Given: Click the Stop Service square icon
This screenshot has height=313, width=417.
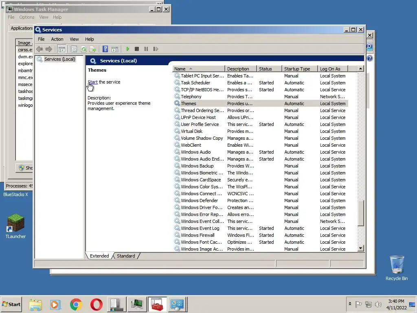Looking at the screenshot, I should coord(137,49).
